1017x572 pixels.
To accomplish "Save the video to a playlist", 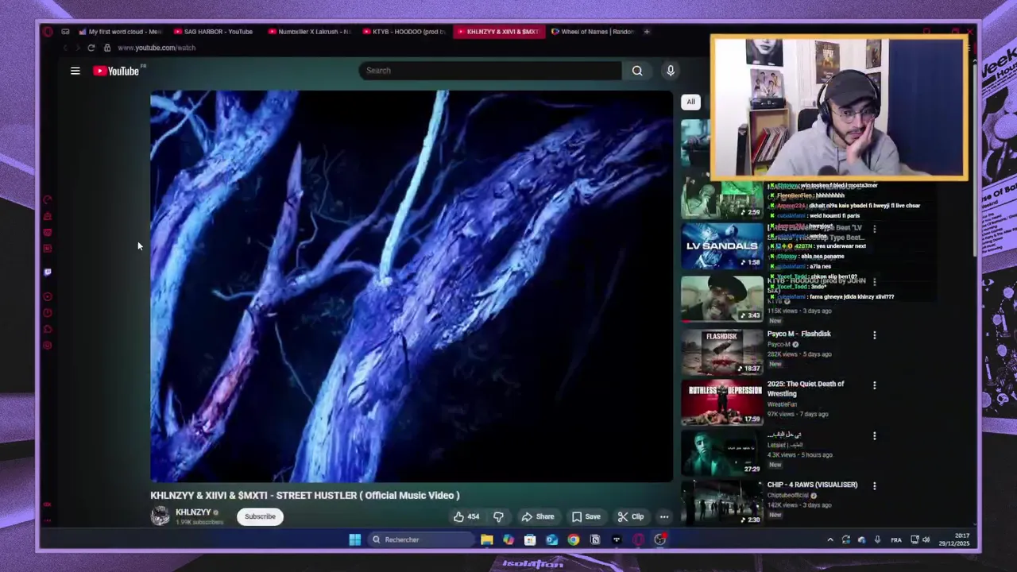I will tap(586, 516).
